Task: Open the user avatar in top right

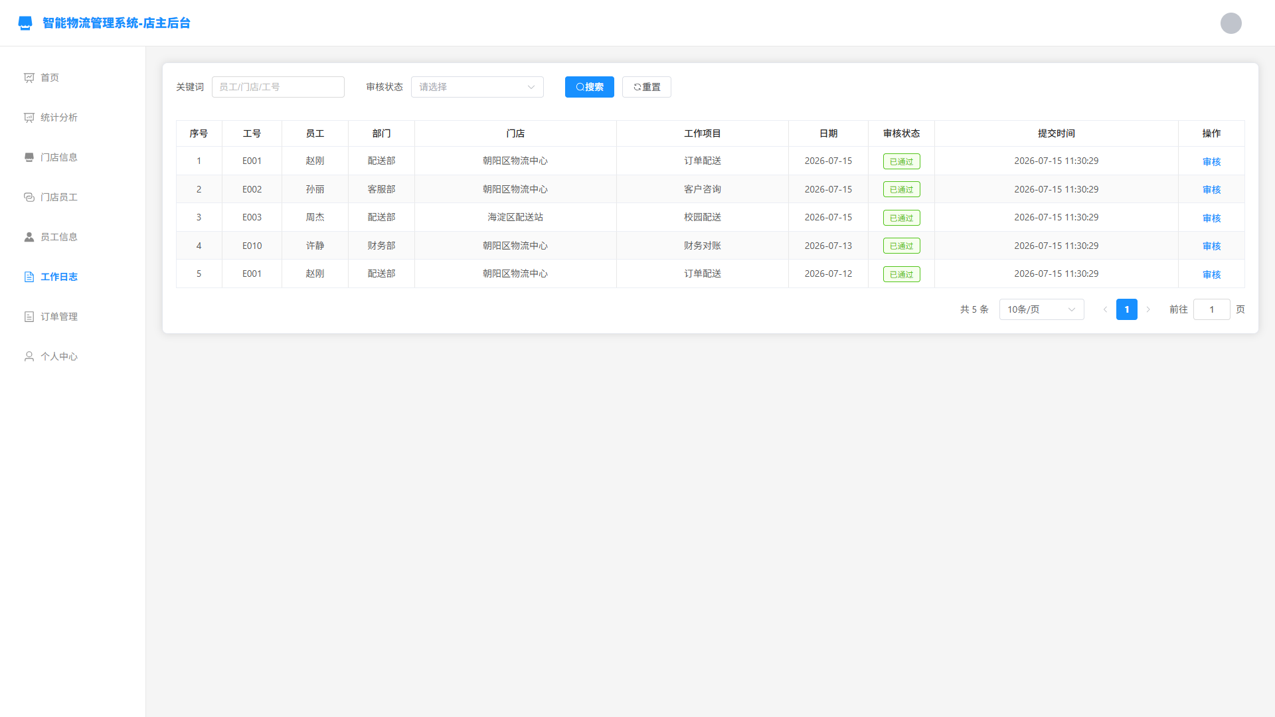Action: point(1231,23)
